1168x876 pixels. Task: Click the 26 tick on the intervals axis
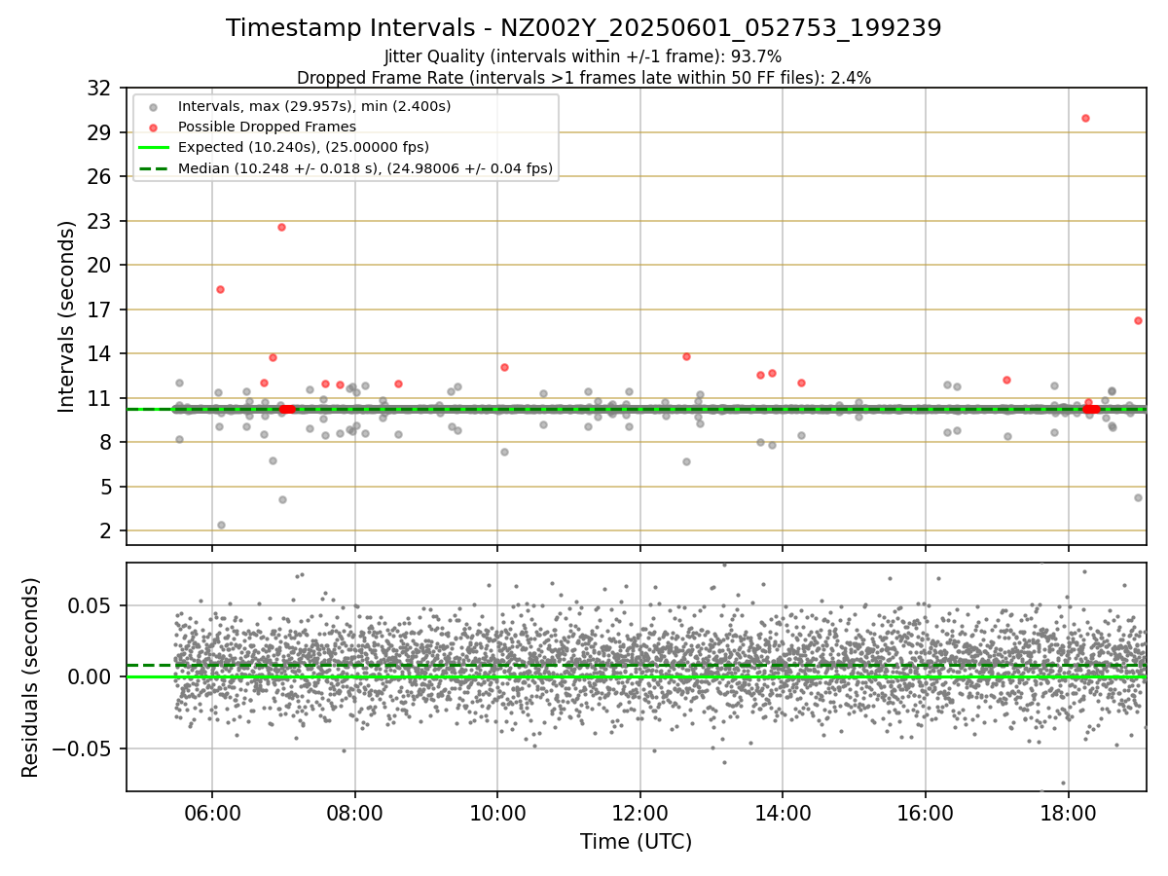(x=98, y=177)
